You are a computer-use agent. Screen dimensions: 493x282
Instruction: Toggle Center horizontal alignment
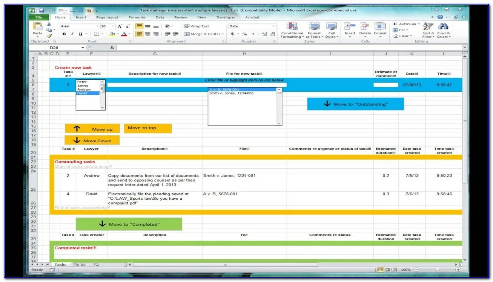147,34
